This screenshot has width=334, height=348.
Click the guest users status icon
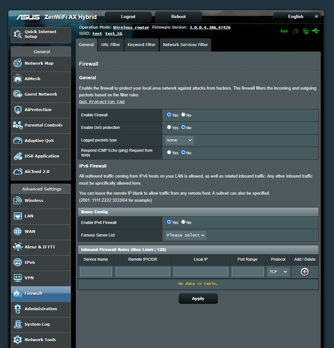[x=296, y=31]
